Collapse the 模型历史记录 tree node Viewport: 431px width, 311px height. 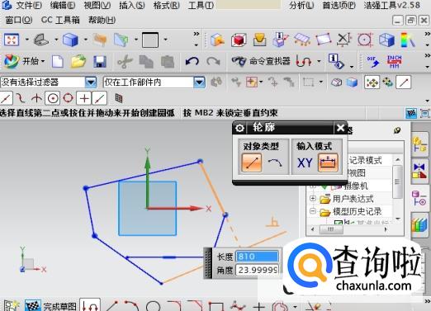tap(313, 211)
